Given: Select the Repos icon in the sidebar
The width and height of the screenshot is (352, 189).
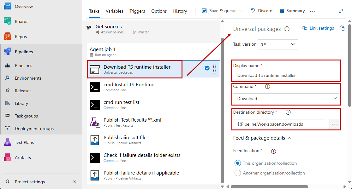Looking at the screenshot, I should 7,36.
